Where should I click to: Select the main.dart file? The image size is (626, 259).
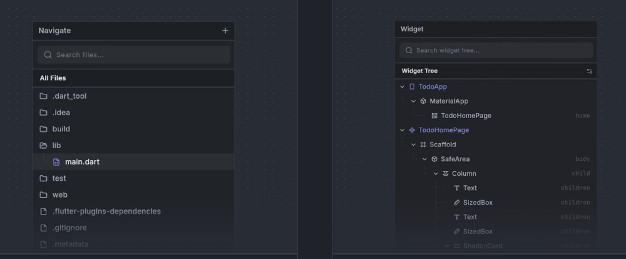[x=133, y=162]
